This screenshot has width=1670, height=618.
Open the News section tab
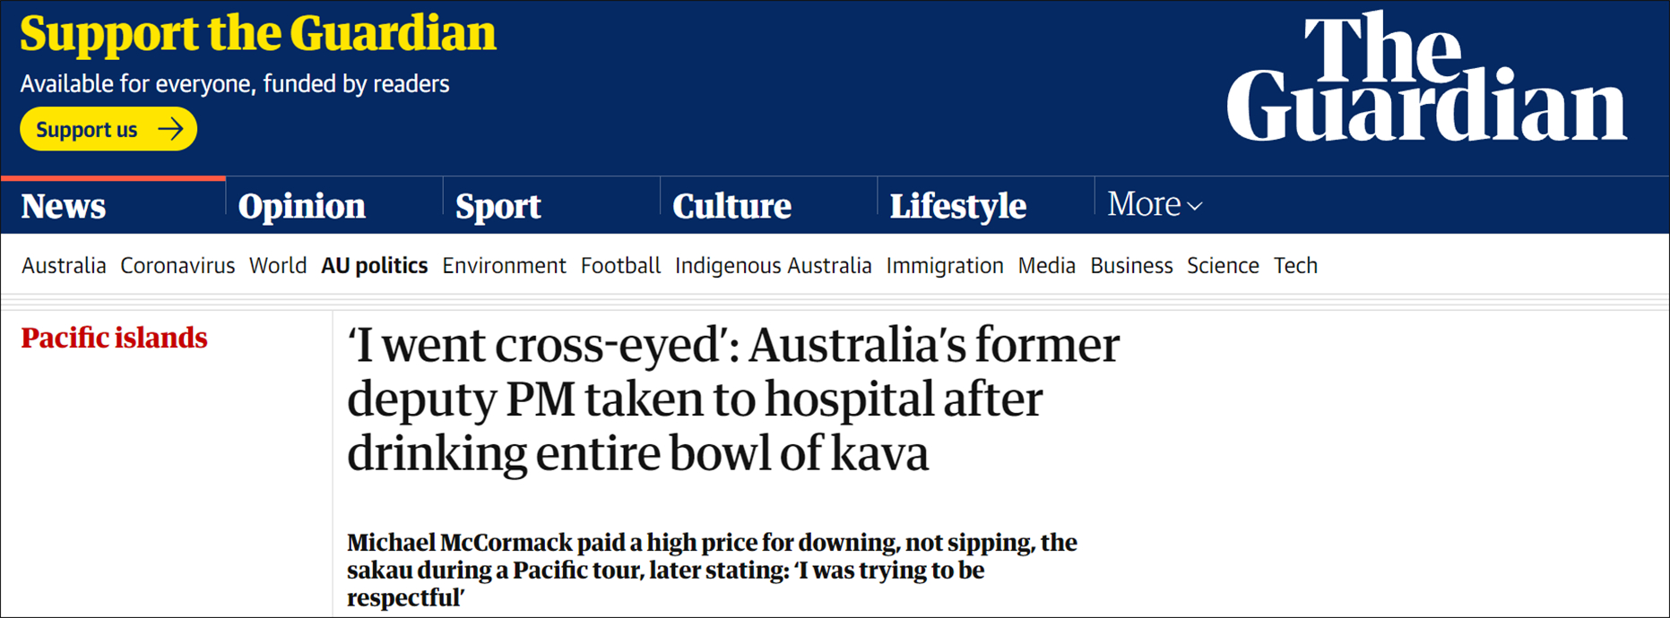64,207
